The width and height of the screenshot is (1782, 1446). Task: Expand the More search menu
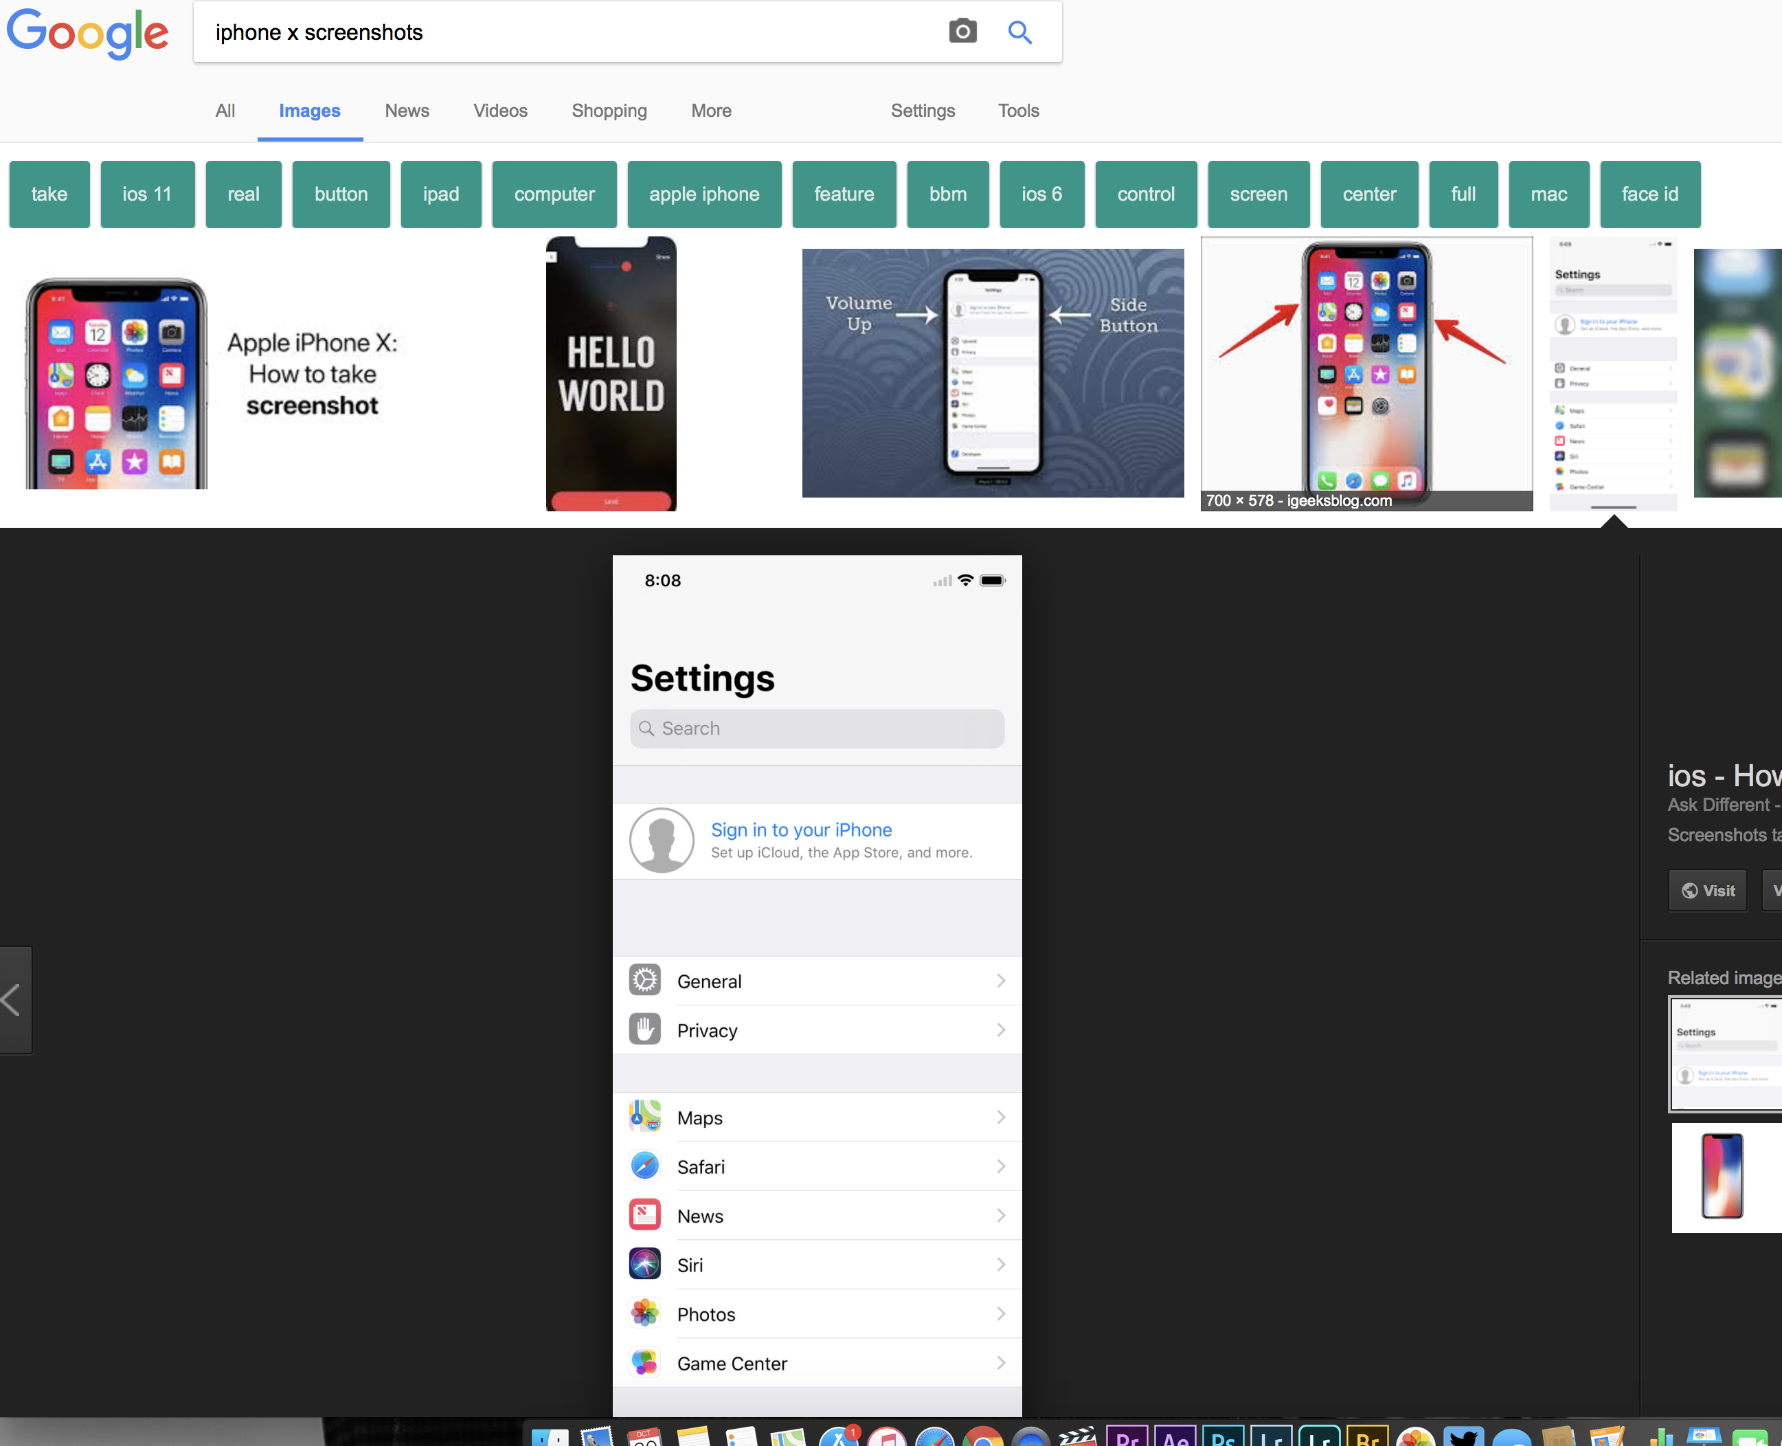[710, 111]
